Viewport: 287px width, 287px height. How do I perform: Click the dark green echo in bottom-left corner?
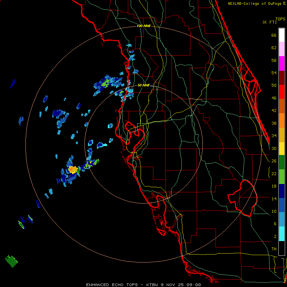[x=11, y=261]
